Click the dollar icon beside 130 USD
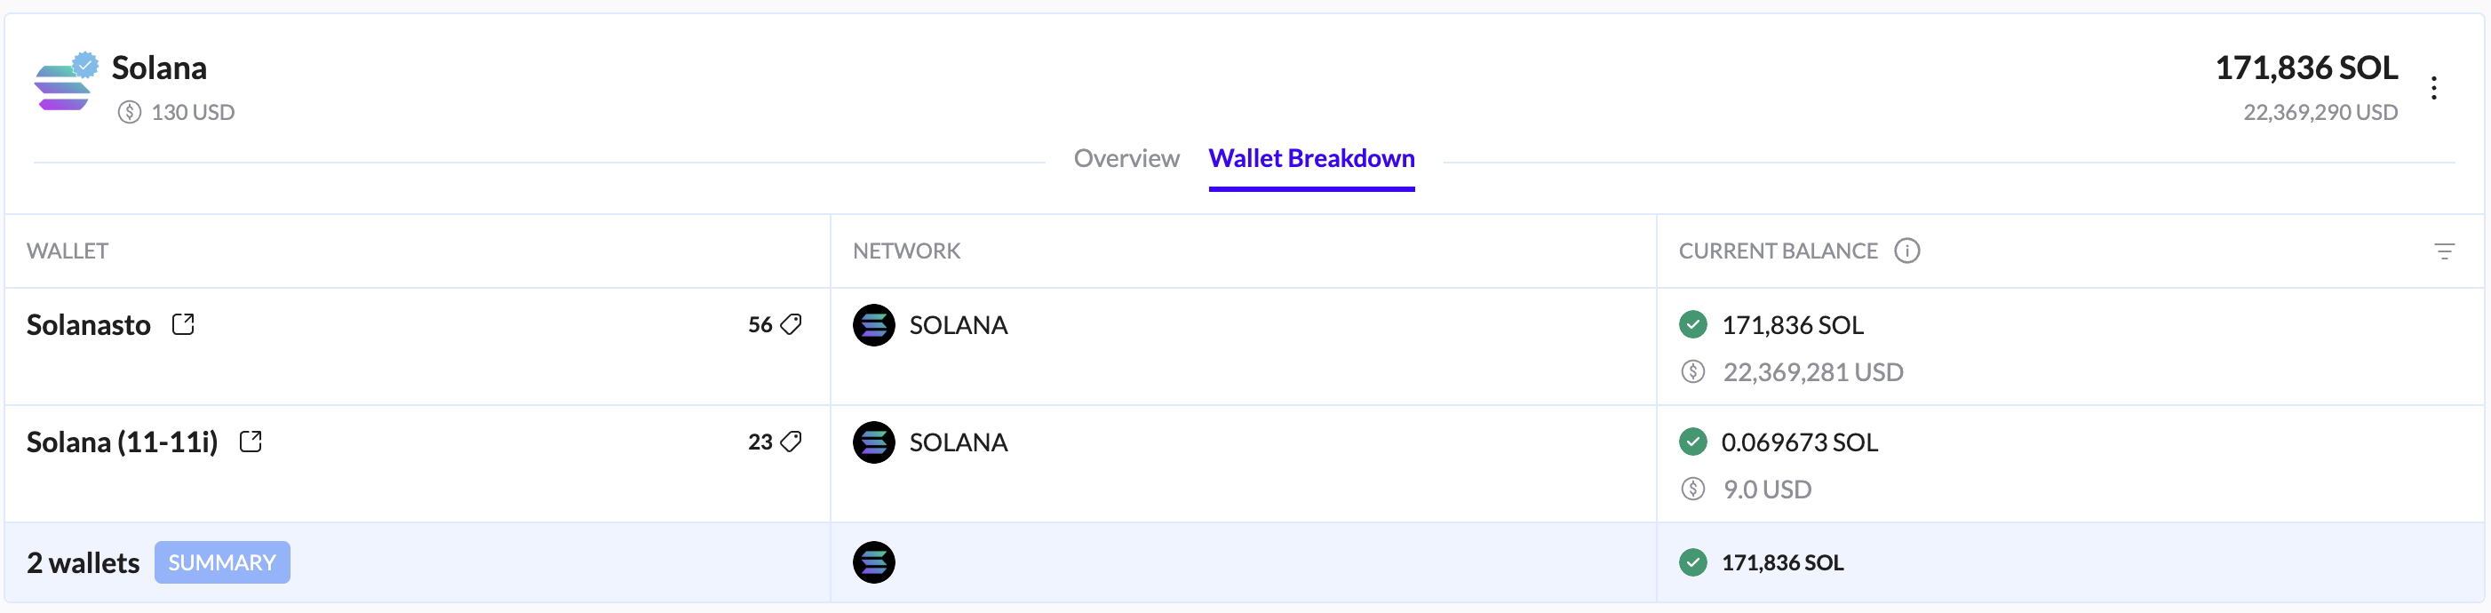The width and height of the screenshot is (2491, 613). point(129,113)
